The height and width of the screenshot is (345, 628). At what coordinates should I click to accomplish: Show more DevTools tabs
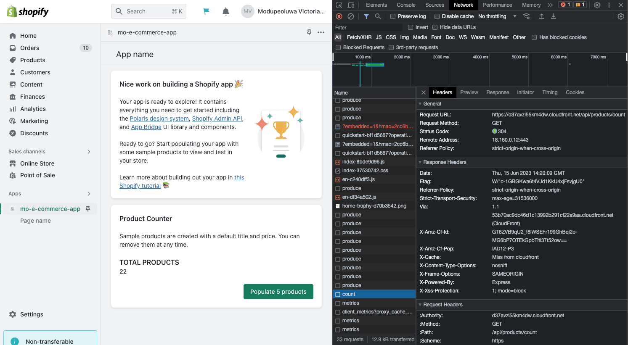[x=550, y=5]
